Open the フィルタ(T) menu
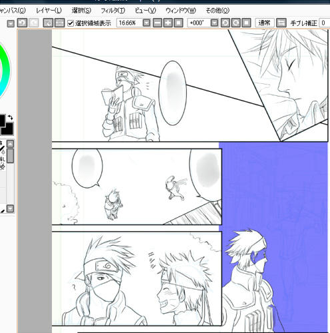 [x=113, y=11]
